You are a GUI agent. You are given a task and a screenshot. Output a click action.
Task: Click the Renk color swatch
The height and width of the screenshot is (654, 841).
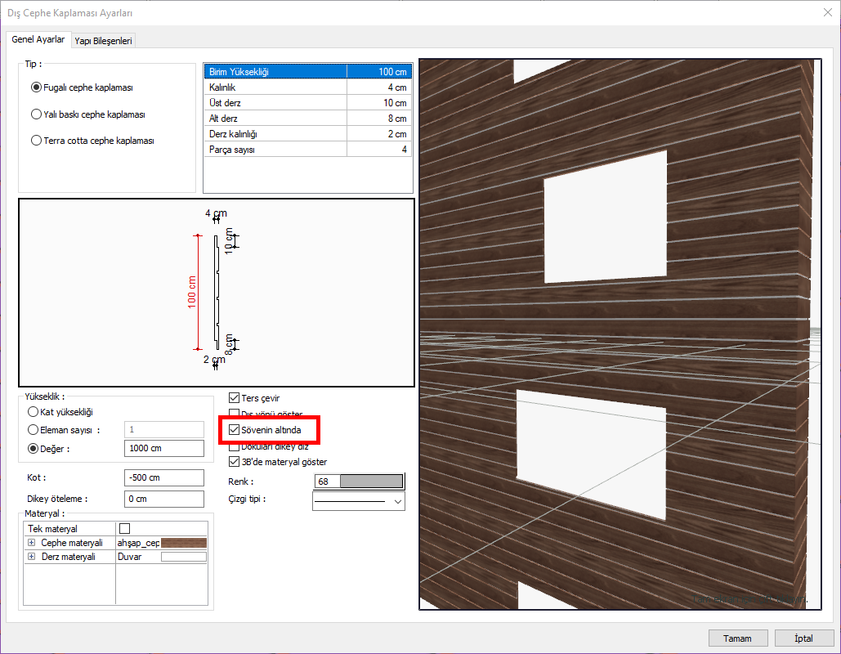[371, 482]
